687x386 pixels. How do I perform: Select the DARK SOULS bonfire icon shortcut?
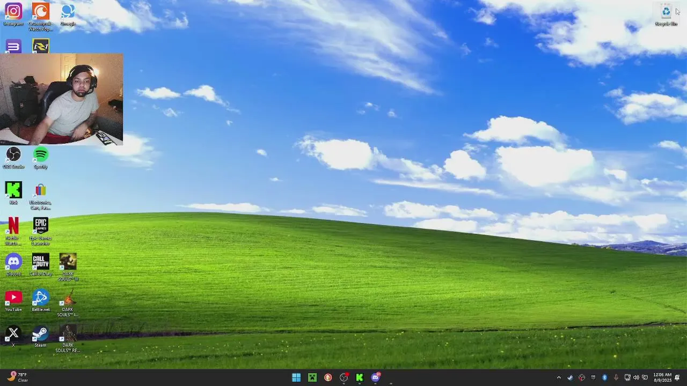click(x=68, y=303)
